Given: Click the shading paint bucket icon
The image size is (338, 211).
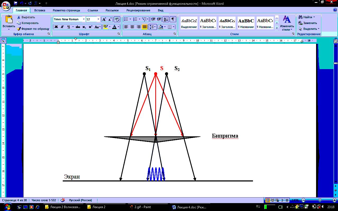Looking at the screenshot, I should [161, 27].
